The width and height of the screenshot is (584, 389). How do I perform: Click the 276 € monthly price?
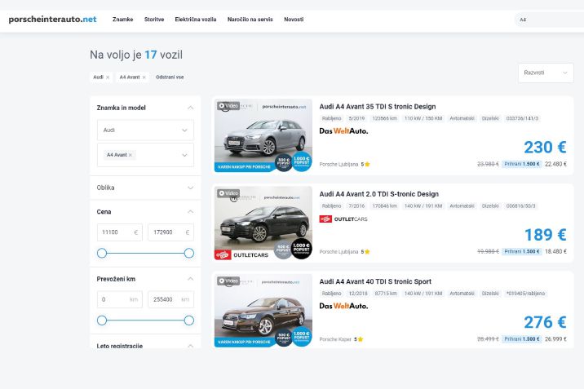tap(545, 322)
